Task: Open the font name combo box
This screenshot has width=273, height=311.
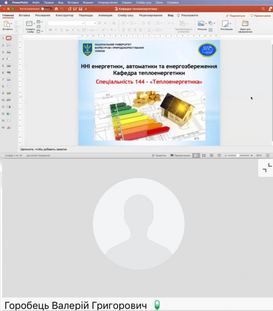Action: (66, 23)
